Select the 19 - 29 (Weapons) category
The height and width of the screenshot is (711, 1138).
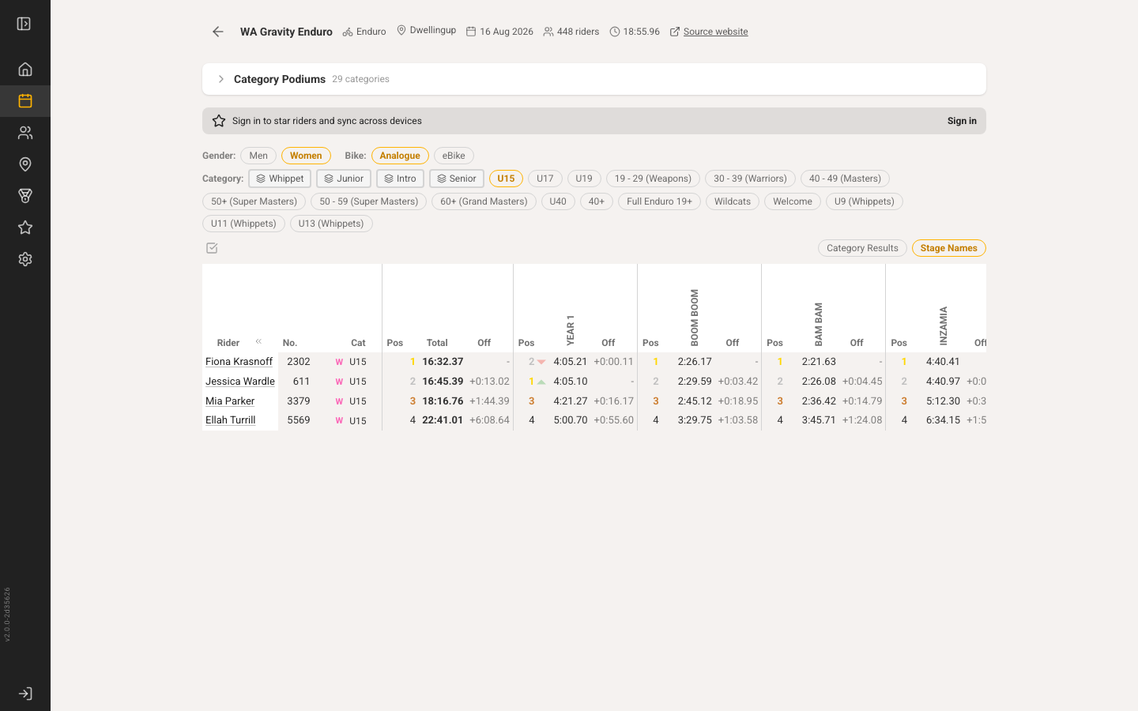point(654,179)
